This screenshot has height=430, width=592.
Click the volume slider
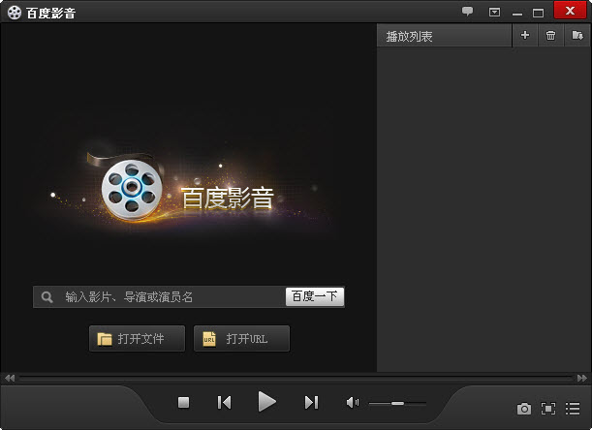[x=397, y=402]
